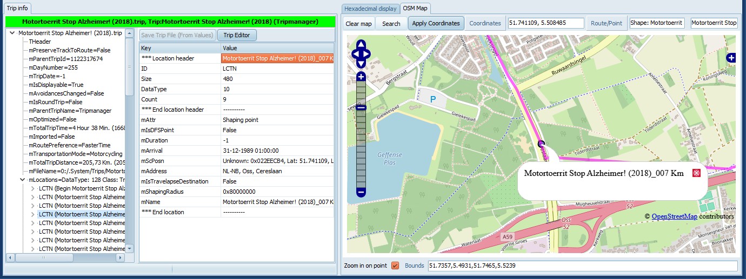Zoom in with the map plus button
The width and height of the screenshot is (746, 279).
point(361,77)
